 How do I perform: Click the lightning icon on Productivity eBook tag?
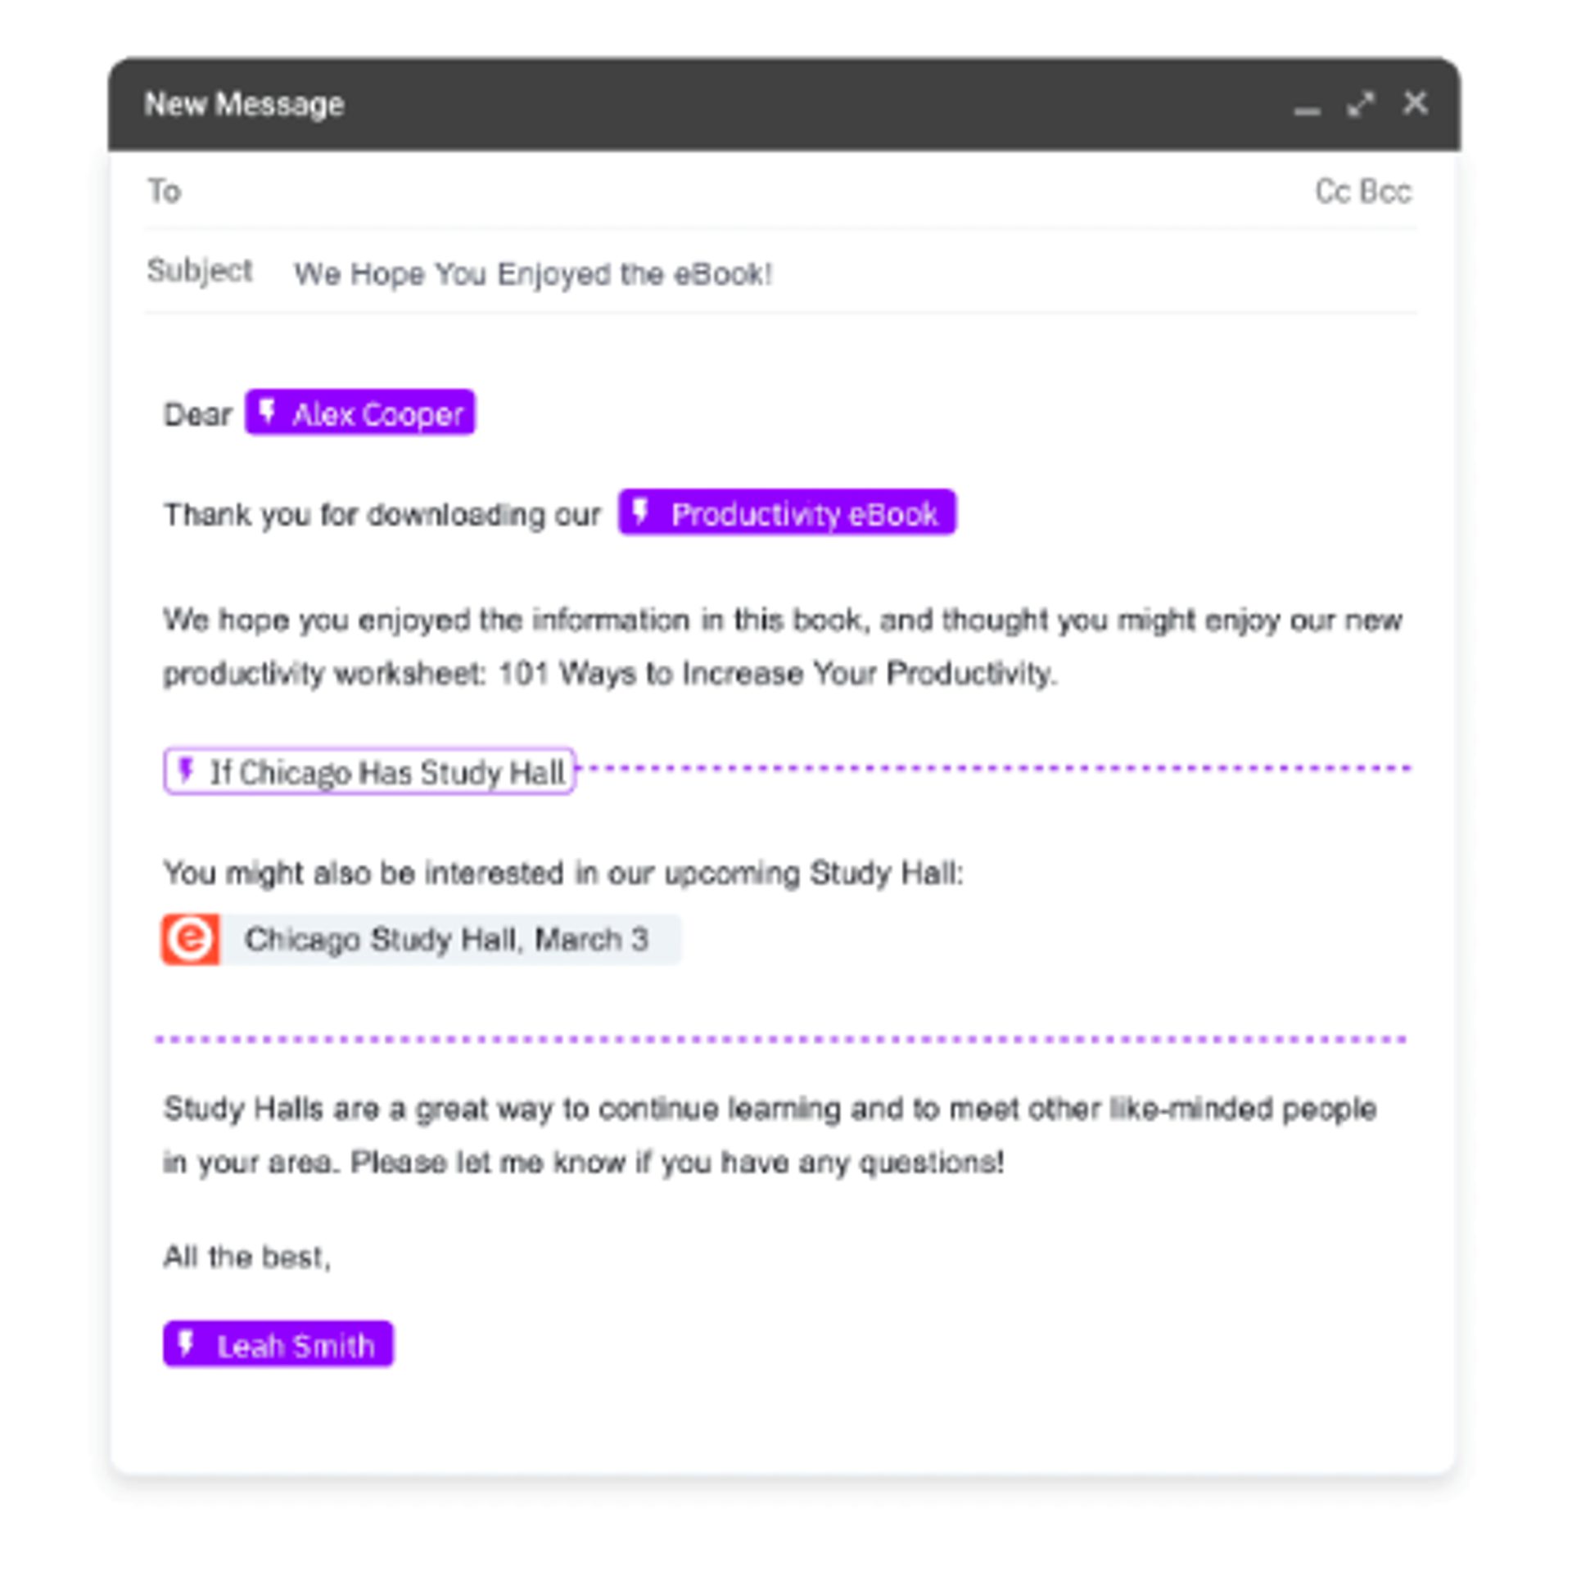[639, 512]
